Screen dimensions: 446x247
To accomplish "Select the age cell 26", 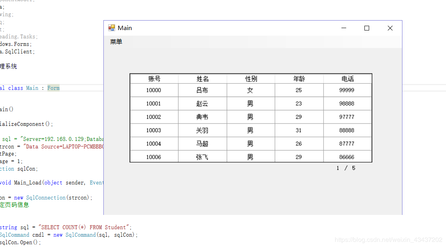I will [299, 144].
